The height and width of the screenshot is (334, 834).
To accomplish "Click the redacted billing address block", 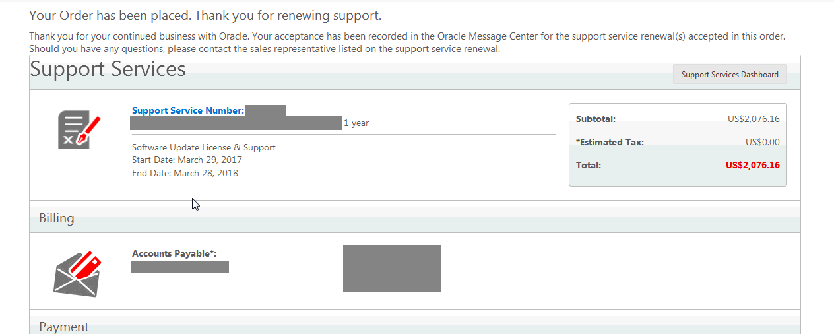I will pos(392,268).
